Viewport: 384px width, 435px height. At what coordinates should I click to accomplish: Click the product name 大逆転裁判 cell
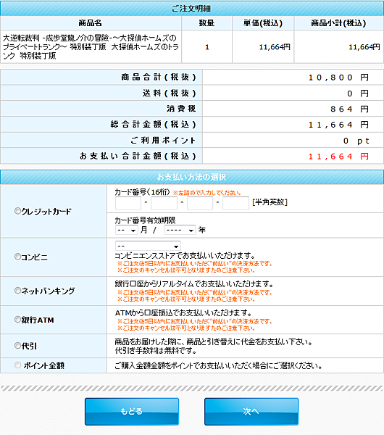(x=91, y=47)
